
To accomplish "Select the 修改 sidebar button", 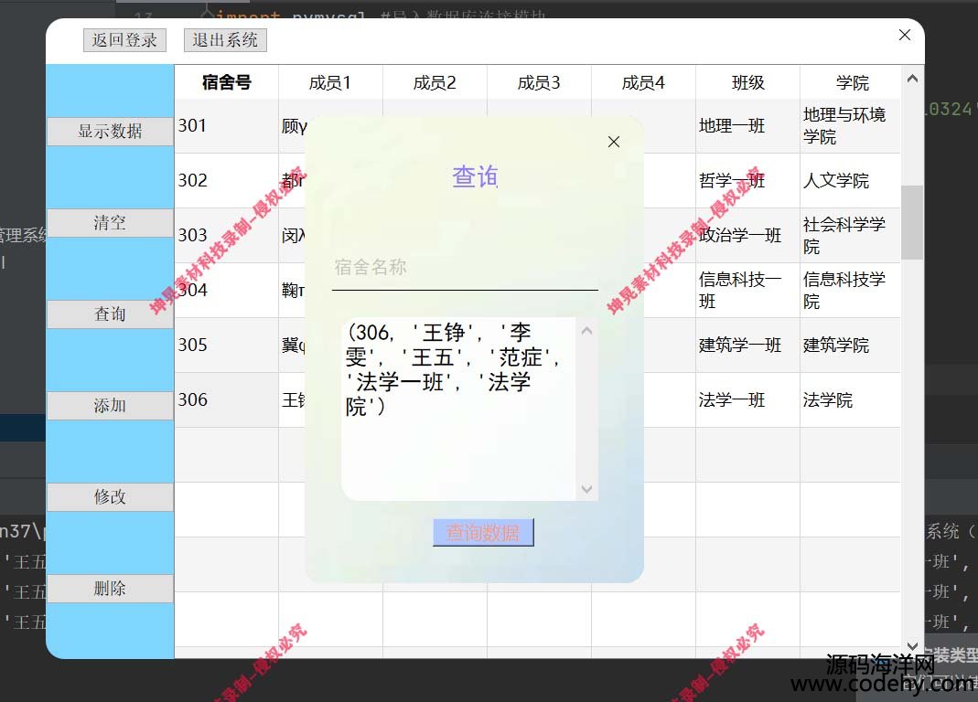I will pyautogui.click(x=110, y=497).
